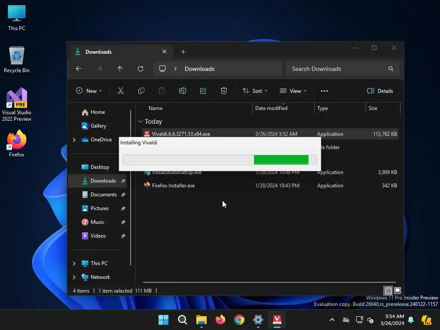Unpin Pictures using its pin icon
This screenshot has width=440, height=330.
point(123,208)
